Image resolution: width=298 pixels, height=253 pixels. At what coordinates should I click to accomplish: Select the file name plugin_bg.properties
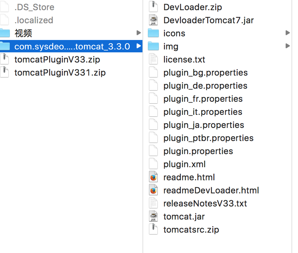click(206, 73)
